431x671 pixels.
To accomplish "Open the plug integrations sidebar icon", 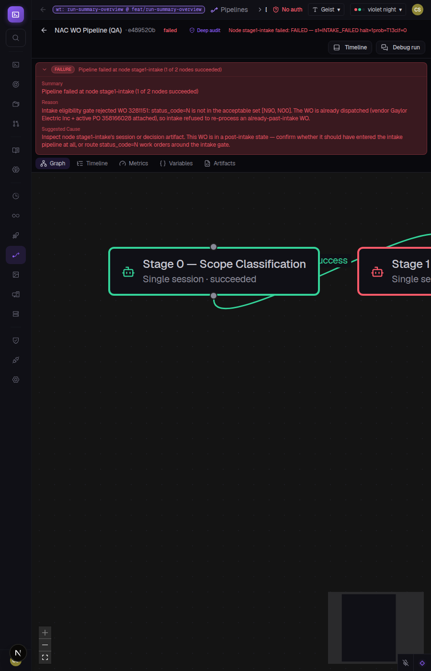I will (16, 360).
